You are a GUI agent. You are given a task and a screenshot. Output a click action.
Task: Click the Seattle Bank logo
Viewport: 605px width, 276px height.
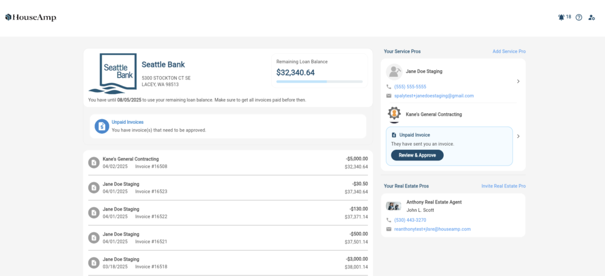point(112,73)
